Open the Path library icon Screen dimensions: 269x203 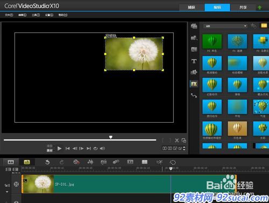pyautogui.click(x=194, y=95)
